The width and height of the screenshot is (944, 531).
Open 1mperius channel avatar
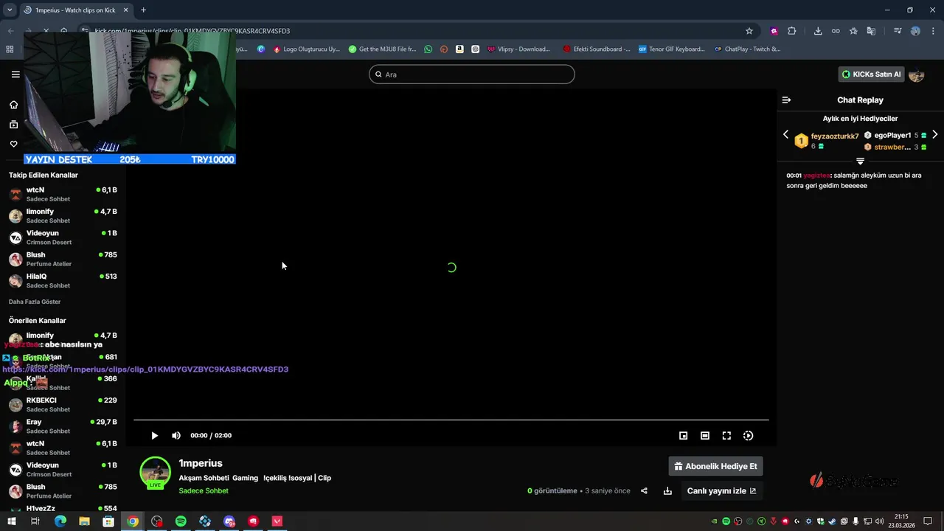pos(155,473)
